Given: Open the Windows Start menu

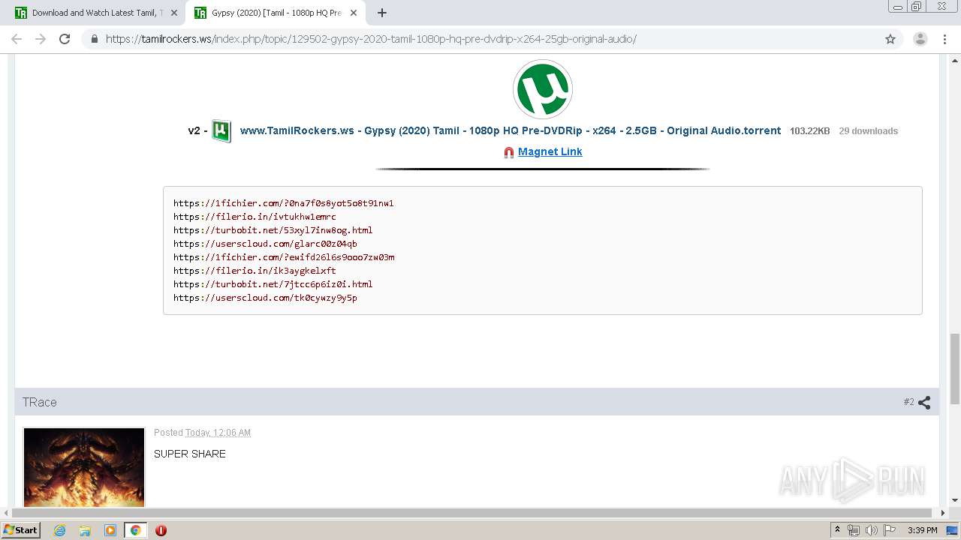Looking at the screenshot, I should coord(20,530).
